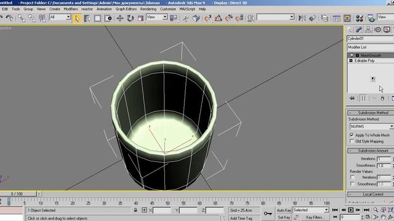
Task: Open the Modifiers menu
Action: point(71,9)
